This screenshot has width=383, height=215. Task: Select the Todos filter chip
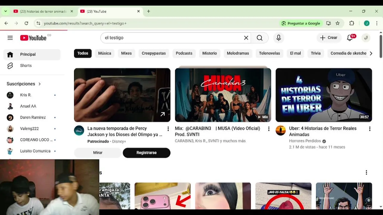83,53
